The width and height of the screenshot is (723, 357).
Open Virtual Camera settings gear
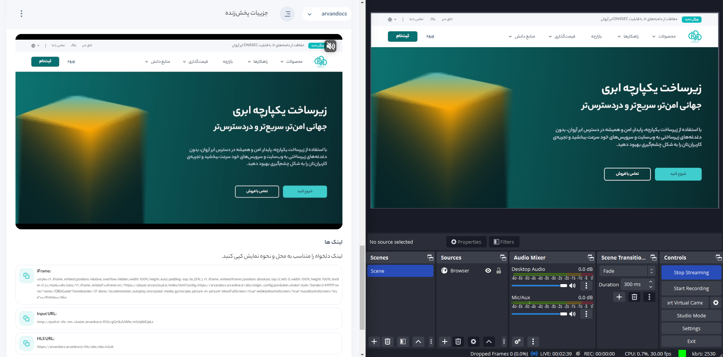pos(715,303)
